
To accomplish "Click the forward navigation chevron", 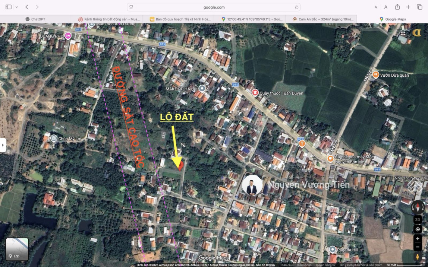I will point(37,6).
